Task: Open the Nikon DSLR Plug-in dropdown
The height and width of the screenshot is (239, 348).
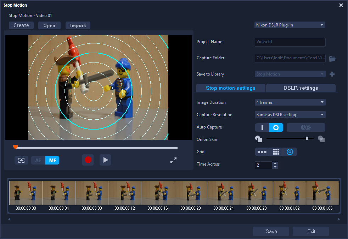Action: (x=290, y=25)
